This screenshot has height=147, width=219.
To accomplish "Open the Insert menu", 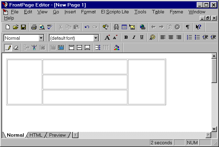I will [x=70, y=12].
